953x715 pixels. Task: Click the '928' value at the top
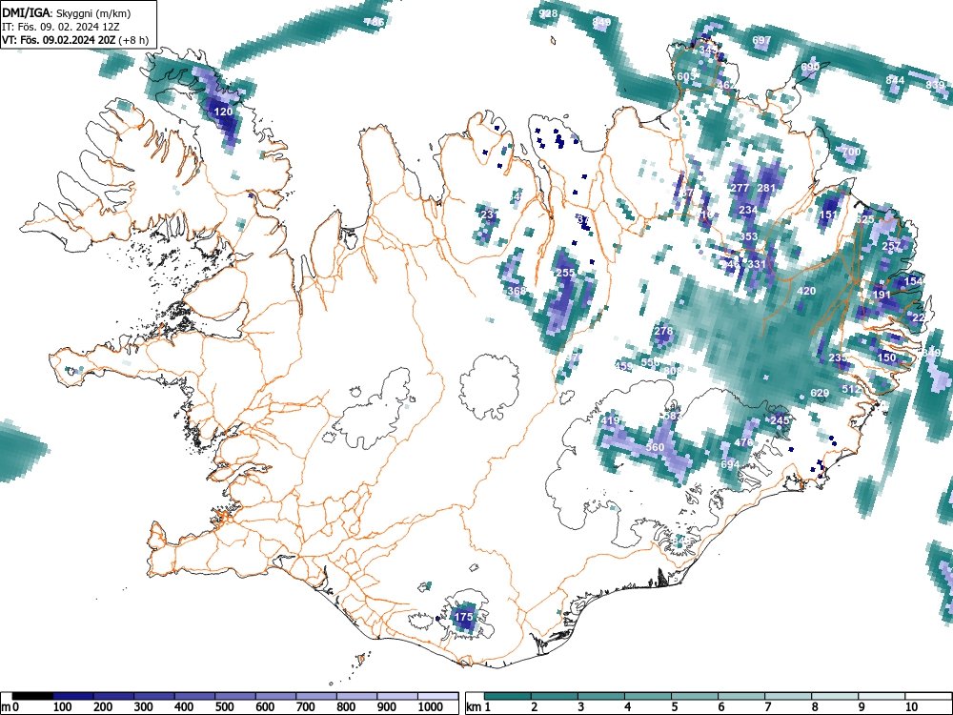point(548,13)
